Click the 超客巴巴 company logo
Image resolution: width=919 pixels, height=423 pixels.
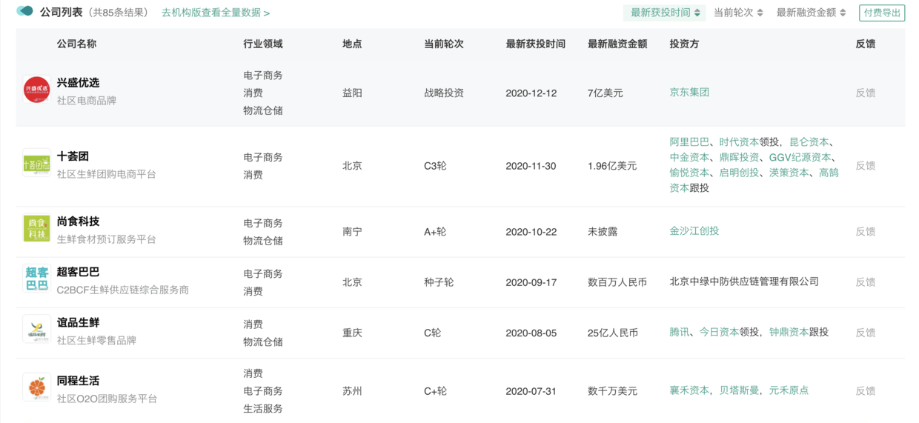click(36, 279)
